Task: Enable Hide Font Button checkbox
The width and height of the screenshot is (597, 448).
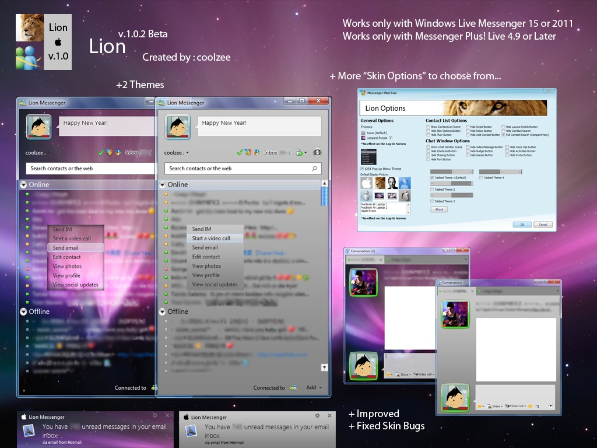Action: pos(428,159)
